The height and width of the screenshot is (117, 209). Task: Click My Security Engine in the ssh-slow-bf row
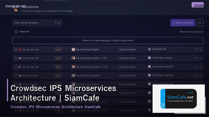click(x=88, y=49)
